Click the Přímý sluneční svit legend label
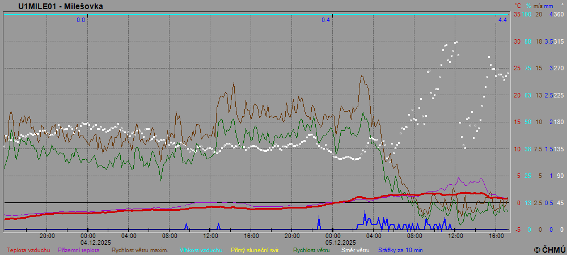The image size is (567, 255). click(x=255, y=250)
